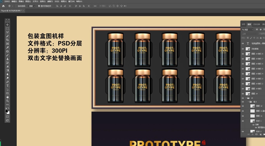Collapse the group 10 folder

(246, 98)
